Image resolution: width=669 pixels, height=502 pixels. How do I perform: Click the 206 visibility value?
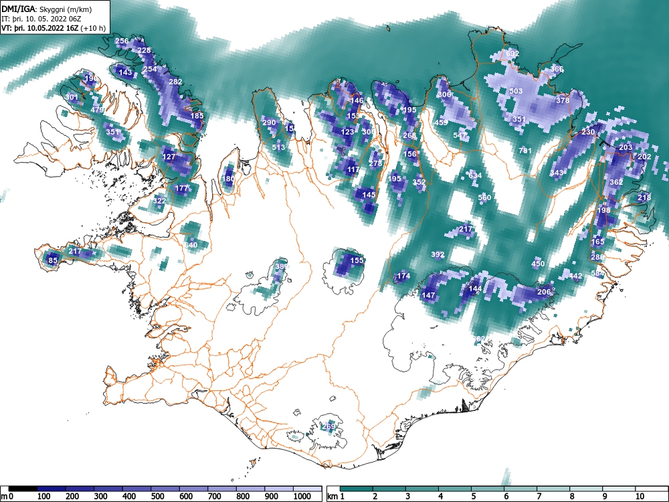(544, 292)
